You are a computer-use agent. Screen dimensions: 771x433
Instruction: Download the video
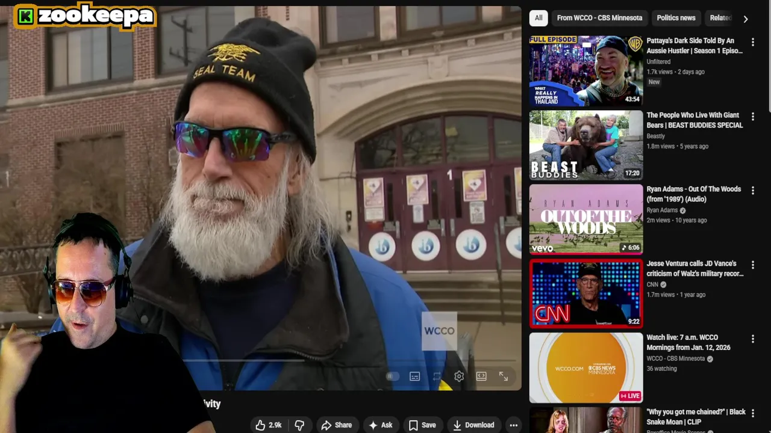[473, 425]
